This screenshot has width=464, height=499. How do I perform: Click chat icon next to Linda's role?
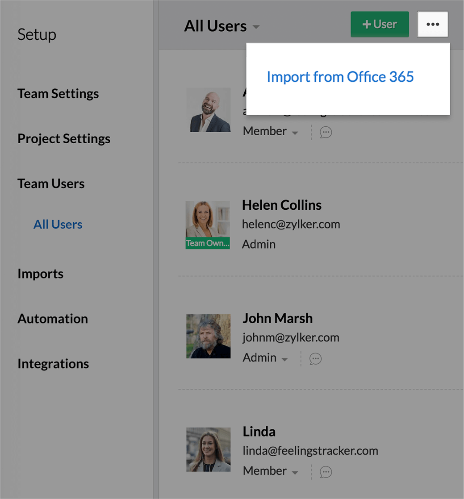pyautogui.click(x=326, y=472)
